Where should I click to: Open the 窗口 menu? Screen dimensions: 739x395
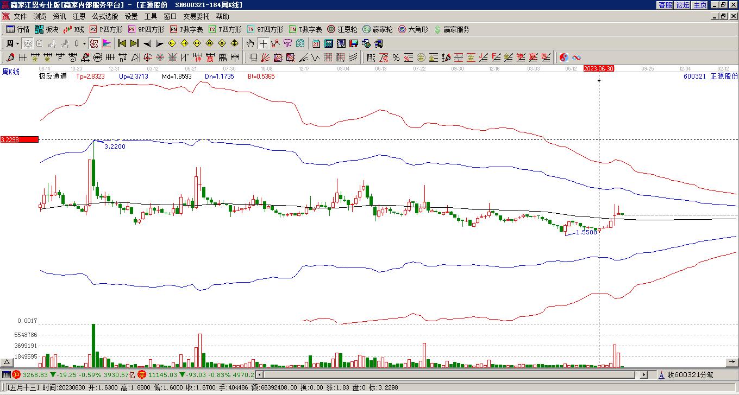(x=170, y=17)
